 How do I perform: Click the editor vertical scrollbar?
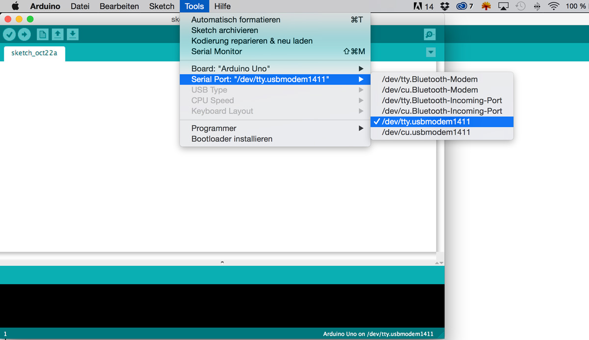pyautogui.click(x=440, y=157)
